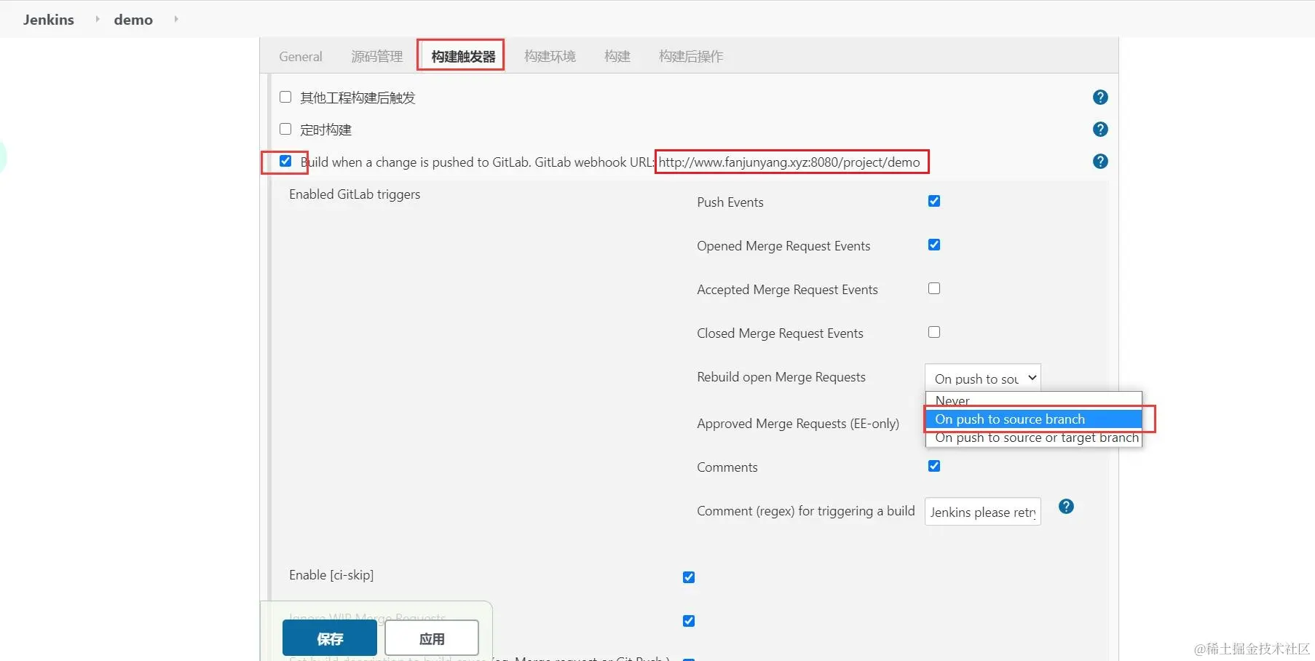Screen dimensions: 1315x661
Task: Click Push Events label
Action: tap(730, 202)
